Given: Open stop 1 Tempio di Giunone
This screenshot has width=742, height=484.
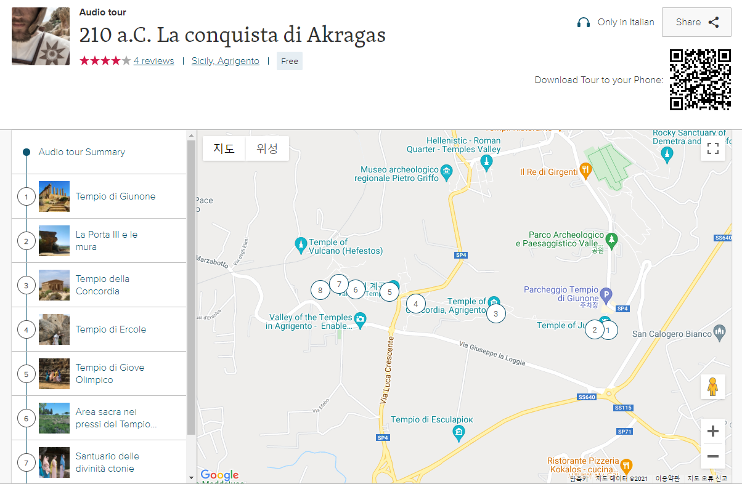Looking at the screenshot, I should [x=99, y=196].
